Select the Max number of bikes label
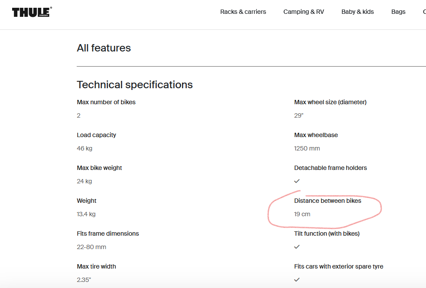The width and height of the screenshot is (426, 288). coord(106,102)
